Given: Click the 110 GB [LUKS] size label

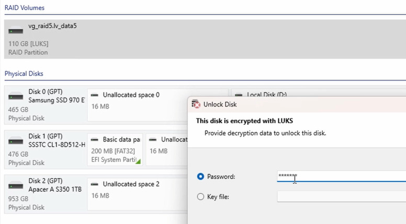Looking at the screenshot, I should tap(28, 44).
